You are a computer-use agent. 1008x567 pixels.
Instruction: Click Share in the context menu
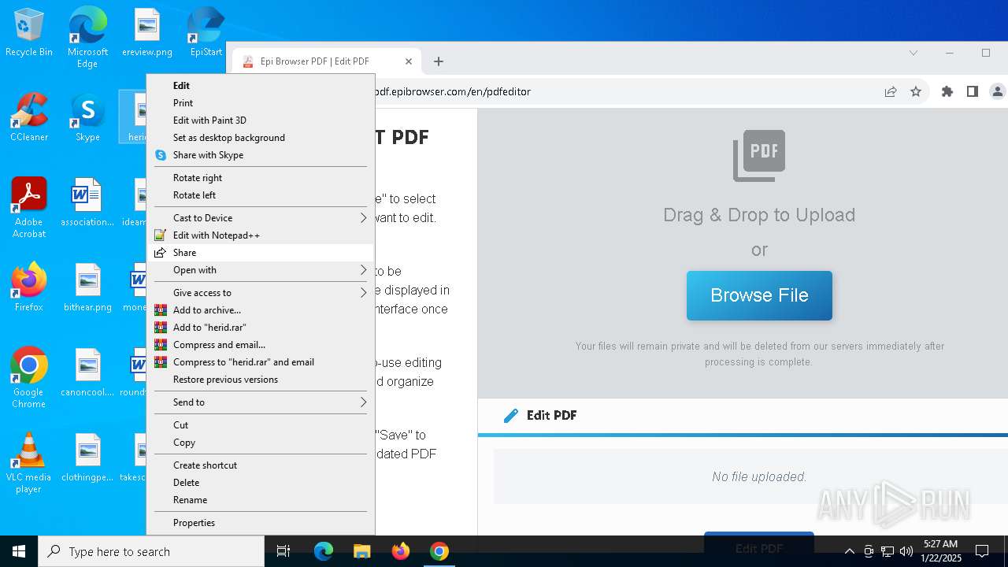[261, 253]
